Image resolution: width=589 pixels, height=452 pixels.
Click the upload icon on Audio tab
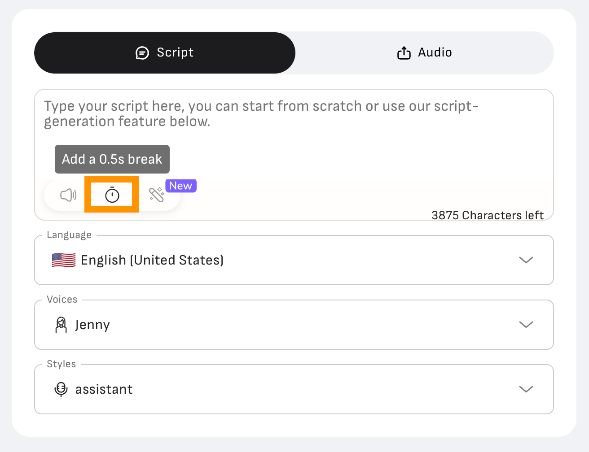point(404,53)
